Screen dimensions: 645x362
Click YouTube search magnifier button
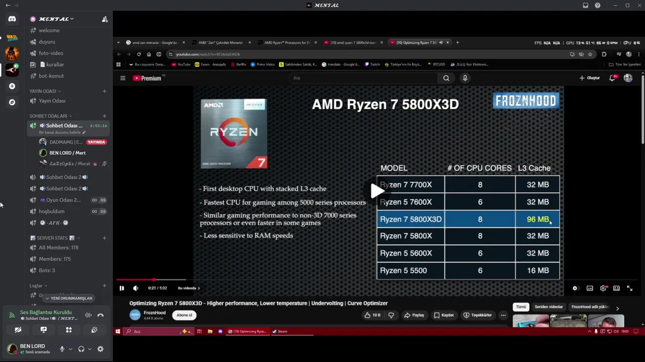446,78
